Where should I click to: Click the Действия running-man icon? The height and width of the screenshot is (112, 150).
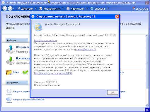[x=19, y=8]
